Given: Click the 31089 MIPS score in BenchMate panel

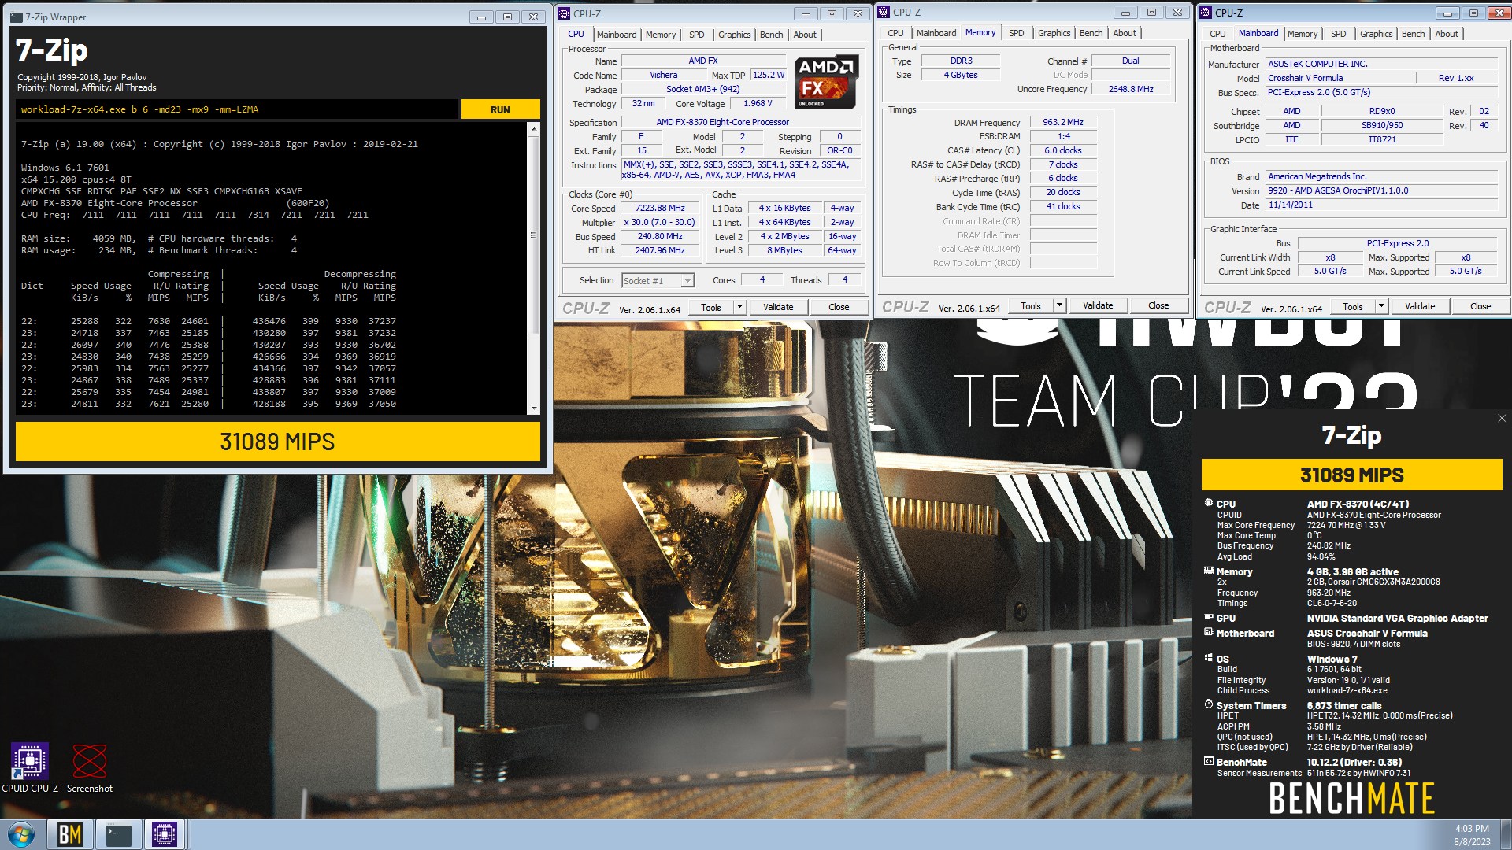Looking at the screenshot, I should [1351, 475].
